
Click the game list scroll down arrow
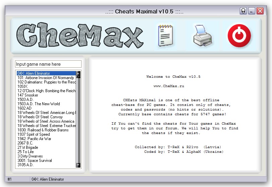coord(78,165)
